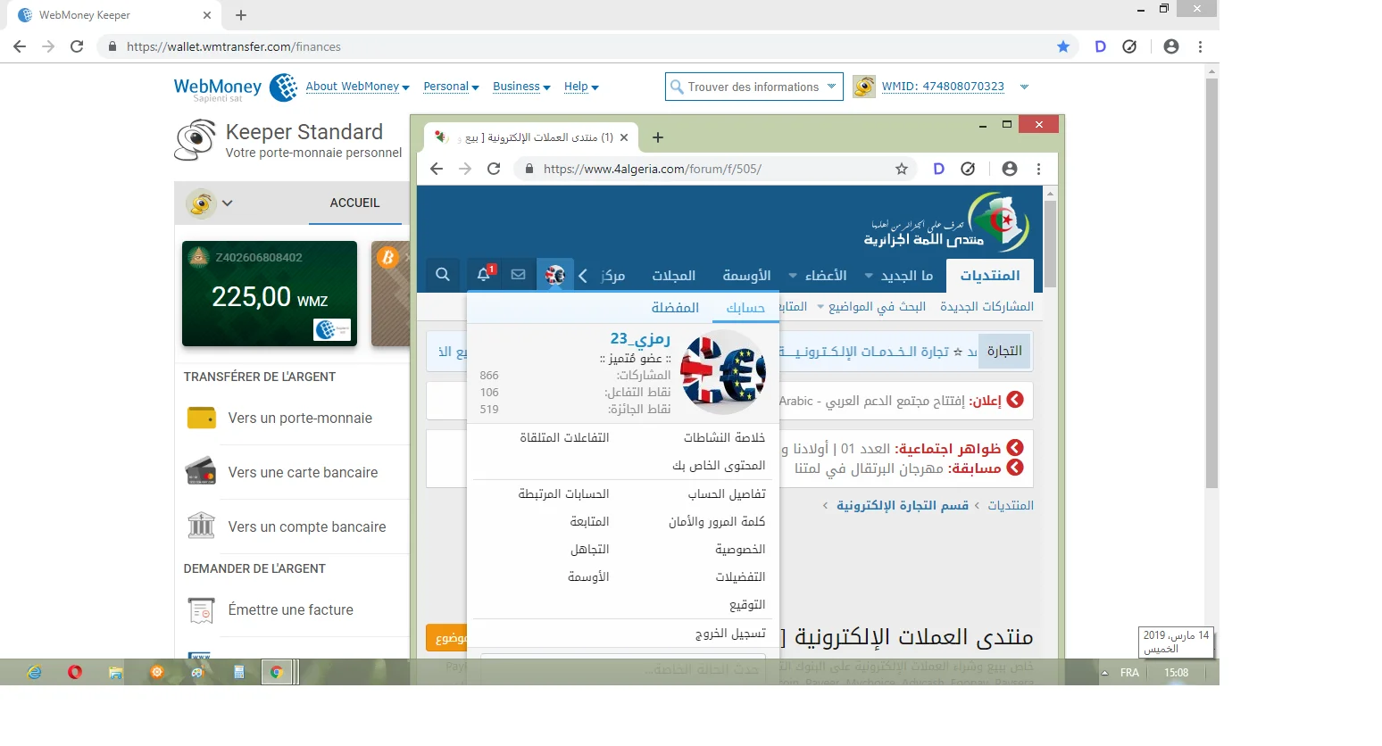Open the Business dropdown menu
1382x746 pixels.
click(521, 87)
